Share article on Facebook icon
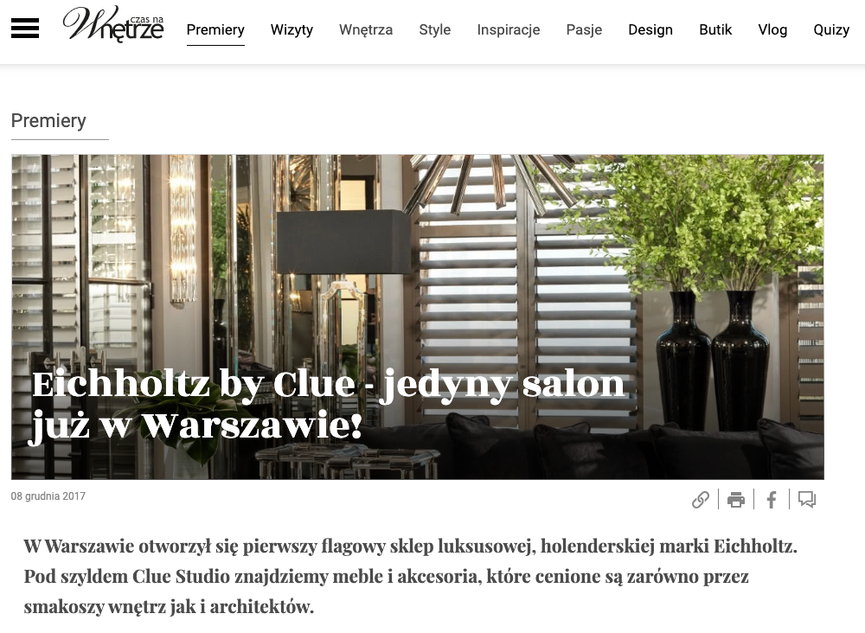 (x=772, y=500)
